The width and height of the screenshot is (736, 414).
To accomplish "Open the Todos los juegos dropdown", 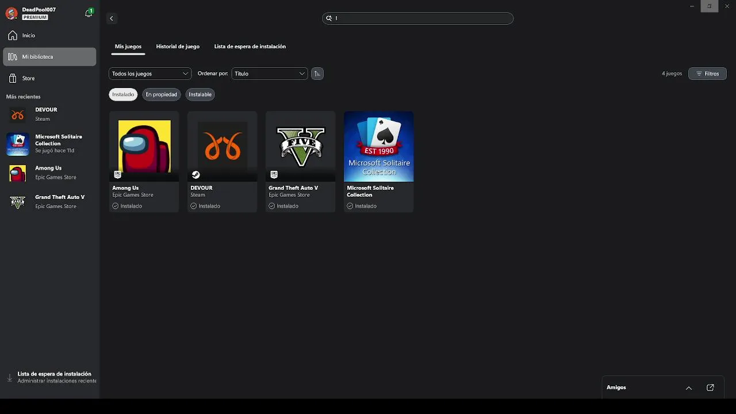I will click(x=150, y=74).
